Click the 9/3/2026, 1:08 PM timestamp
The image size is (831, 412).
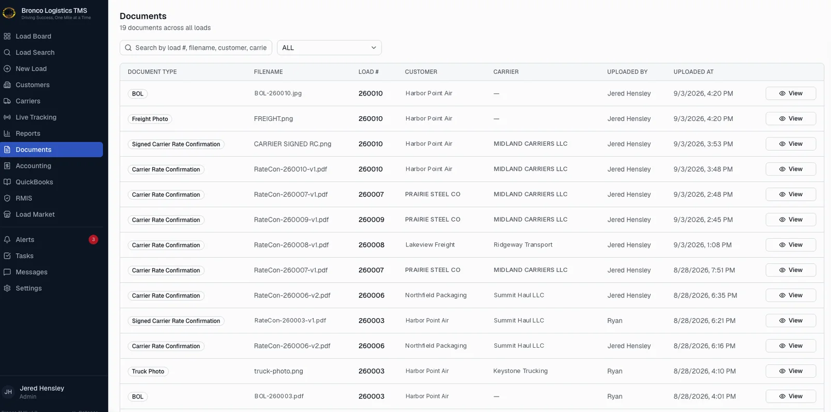[703, 245]
